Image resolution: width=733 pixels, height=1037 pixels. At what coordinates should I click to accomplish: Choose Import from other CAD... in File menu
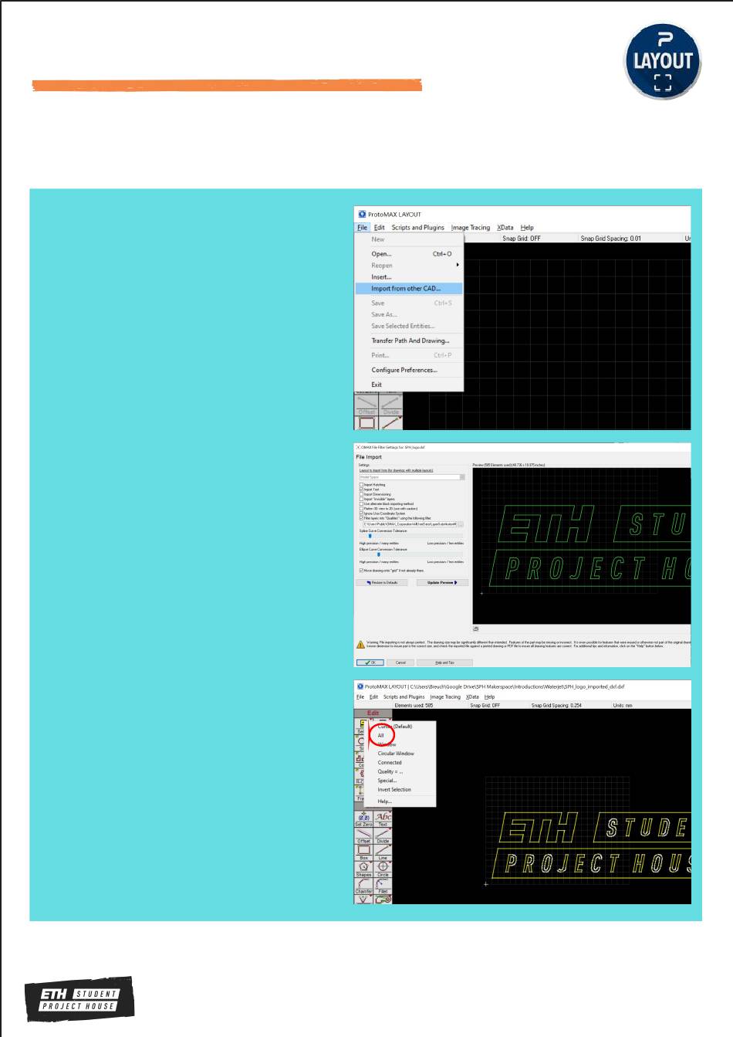coord(409,289)
